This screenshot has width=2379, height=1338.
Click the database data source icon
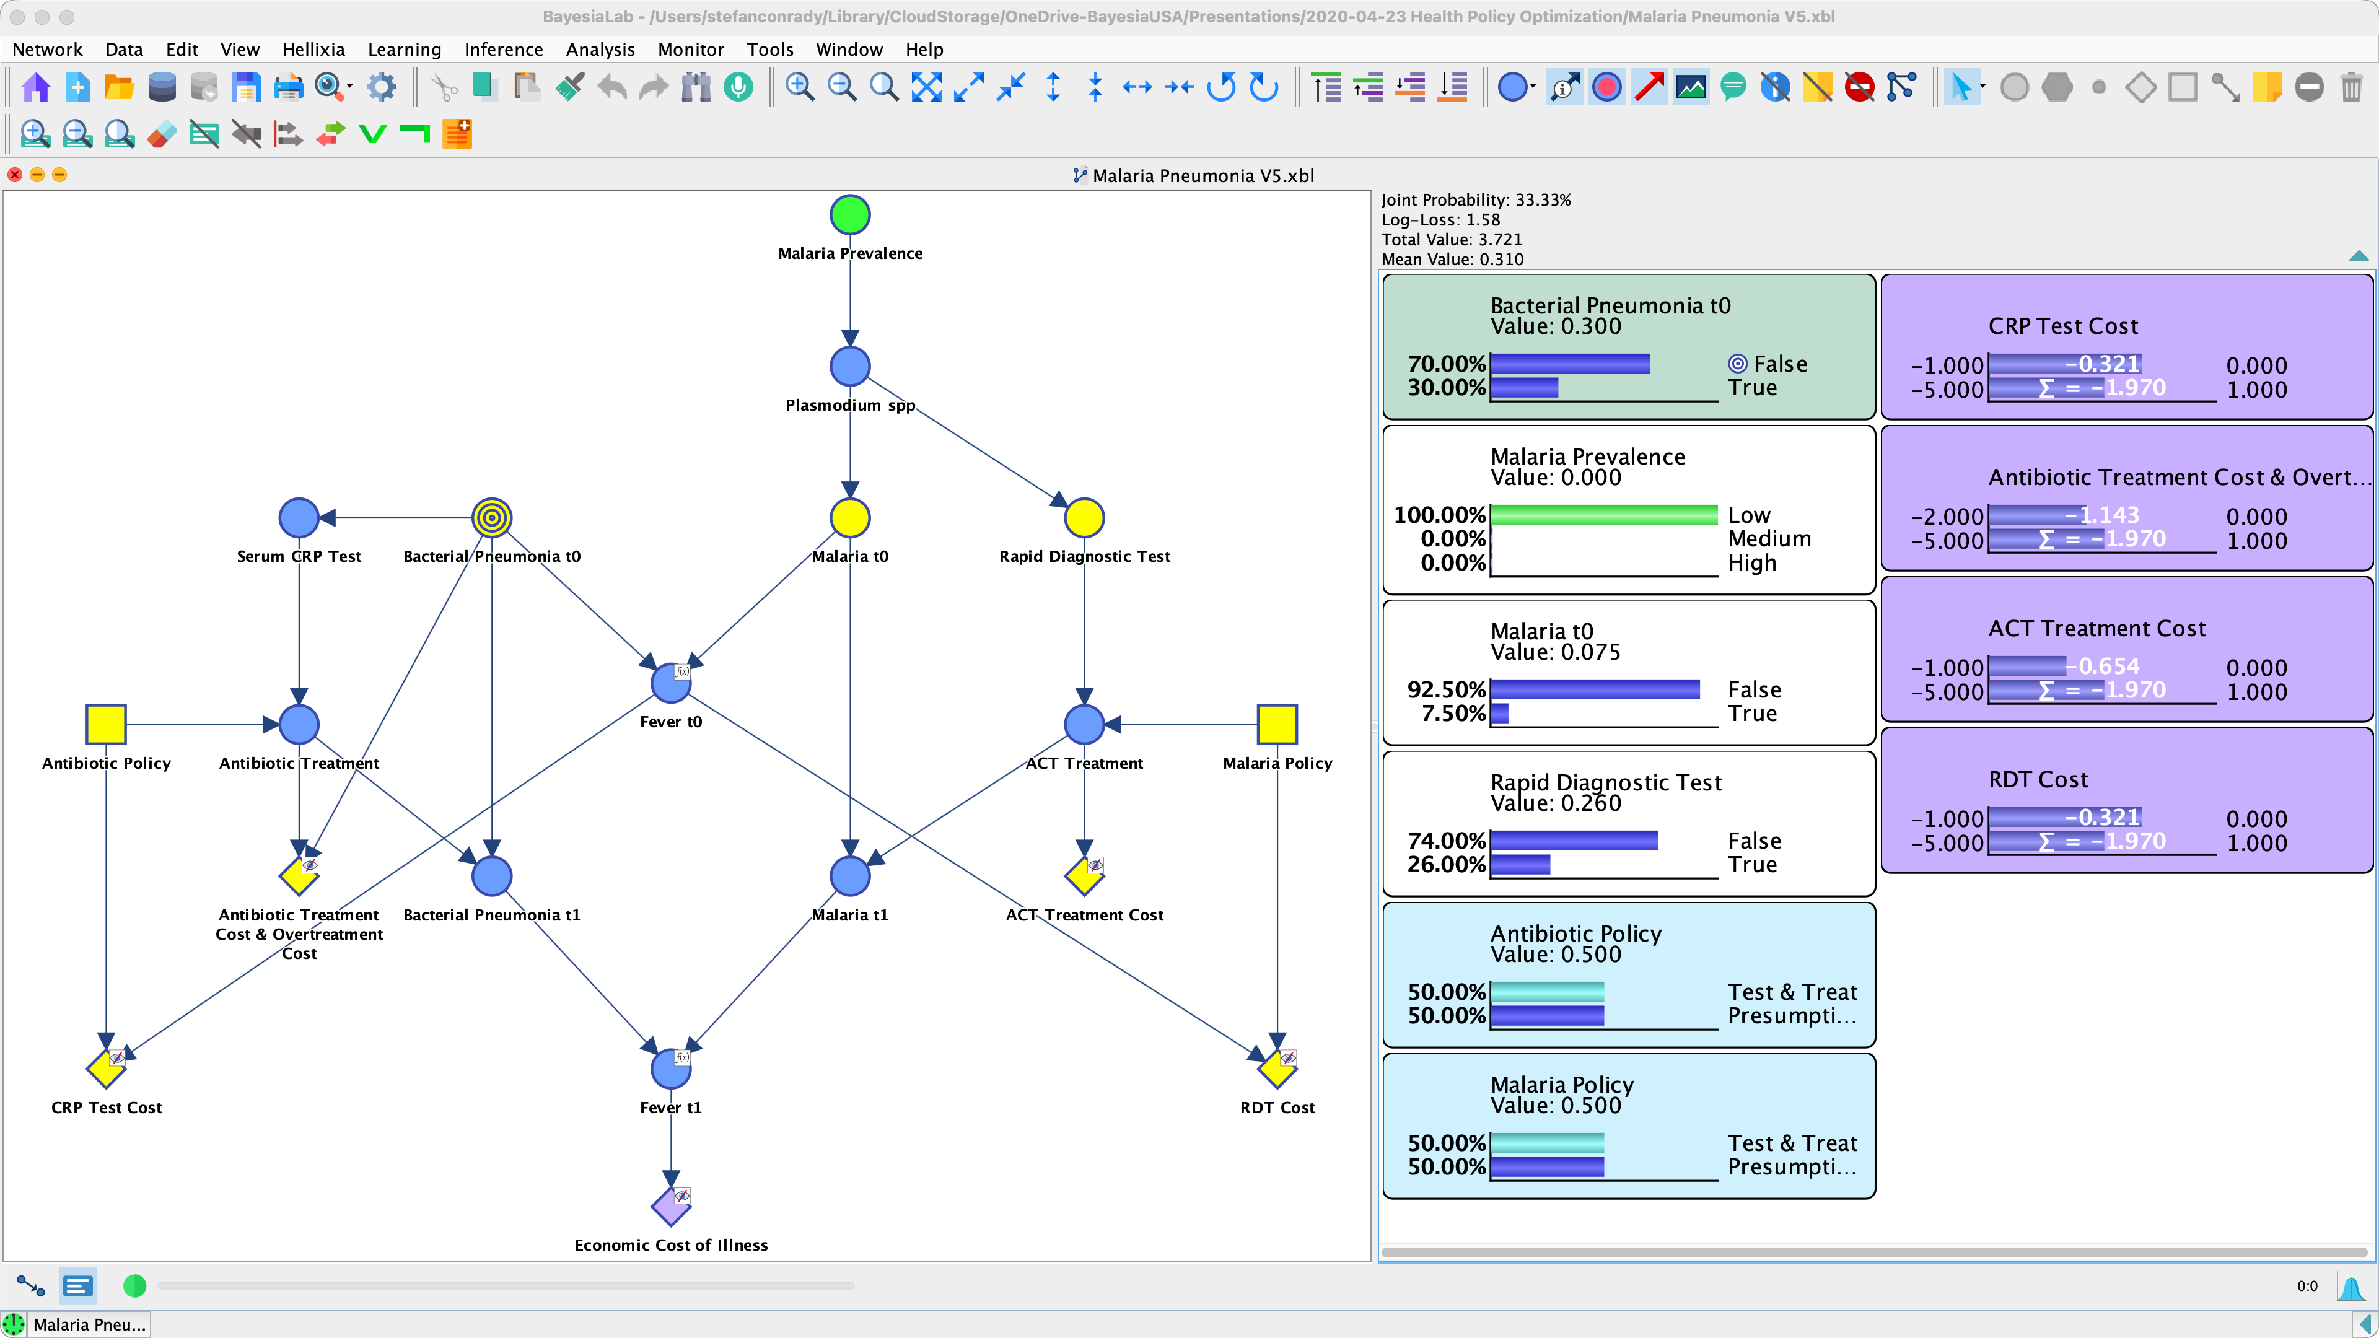(162, 88)
